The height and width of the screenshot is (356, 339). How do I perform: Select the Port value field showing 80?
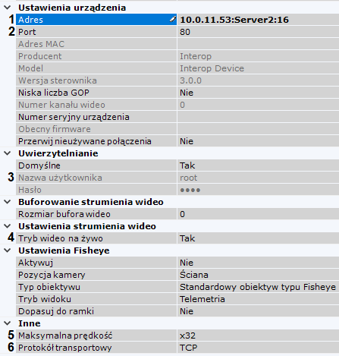pyautogui.click(x=258, y=32)
